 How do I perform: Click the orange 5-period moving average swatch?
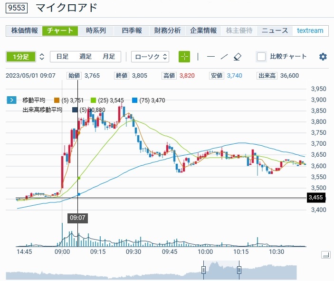click(57, 100)
